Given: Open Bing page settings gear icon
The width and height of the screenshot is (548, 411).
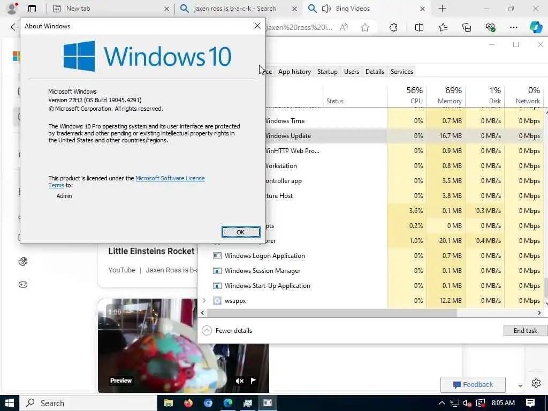Looking at the screenshot, I should pyautogui.click(x=536, y=383).
